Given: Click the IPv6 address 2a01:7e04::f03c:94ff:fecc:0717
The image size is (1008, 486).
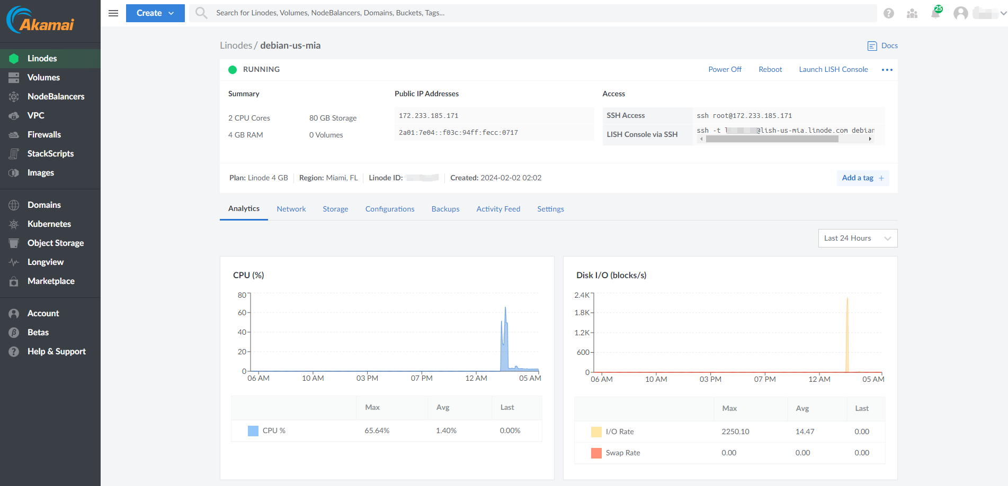Looking at the screenshot, I should [458, 133].
